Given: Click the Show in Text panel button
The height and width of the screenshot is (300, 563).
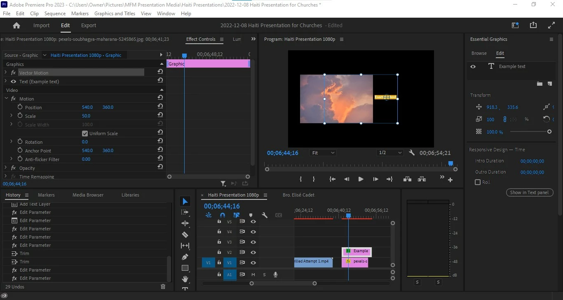Looking at the screenshot, I should pyautogui.click(x=529, y=192).
